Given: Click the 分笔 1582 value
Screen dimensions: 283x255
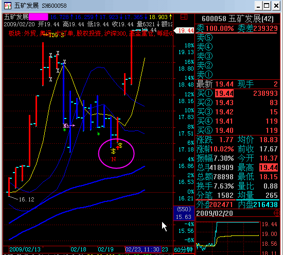Looking at the screenshot, I should 225,196.
